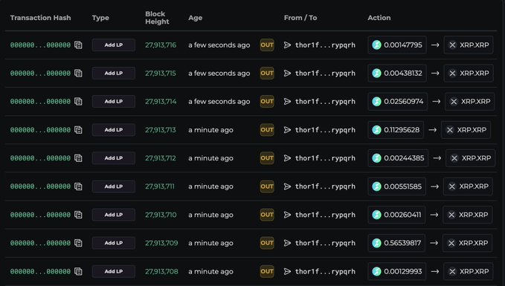Click OUT badge in block 27,913,712 row
505x286 pixels.
pos(267,158)
